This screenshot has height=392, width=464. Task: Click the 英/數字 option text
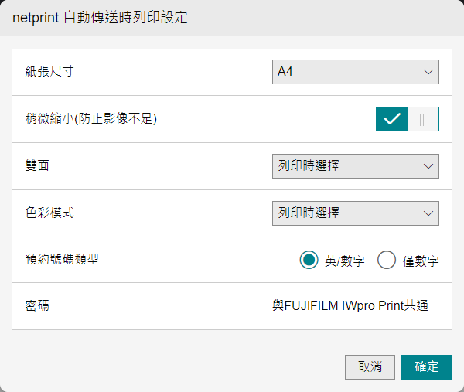pos(344,261)
